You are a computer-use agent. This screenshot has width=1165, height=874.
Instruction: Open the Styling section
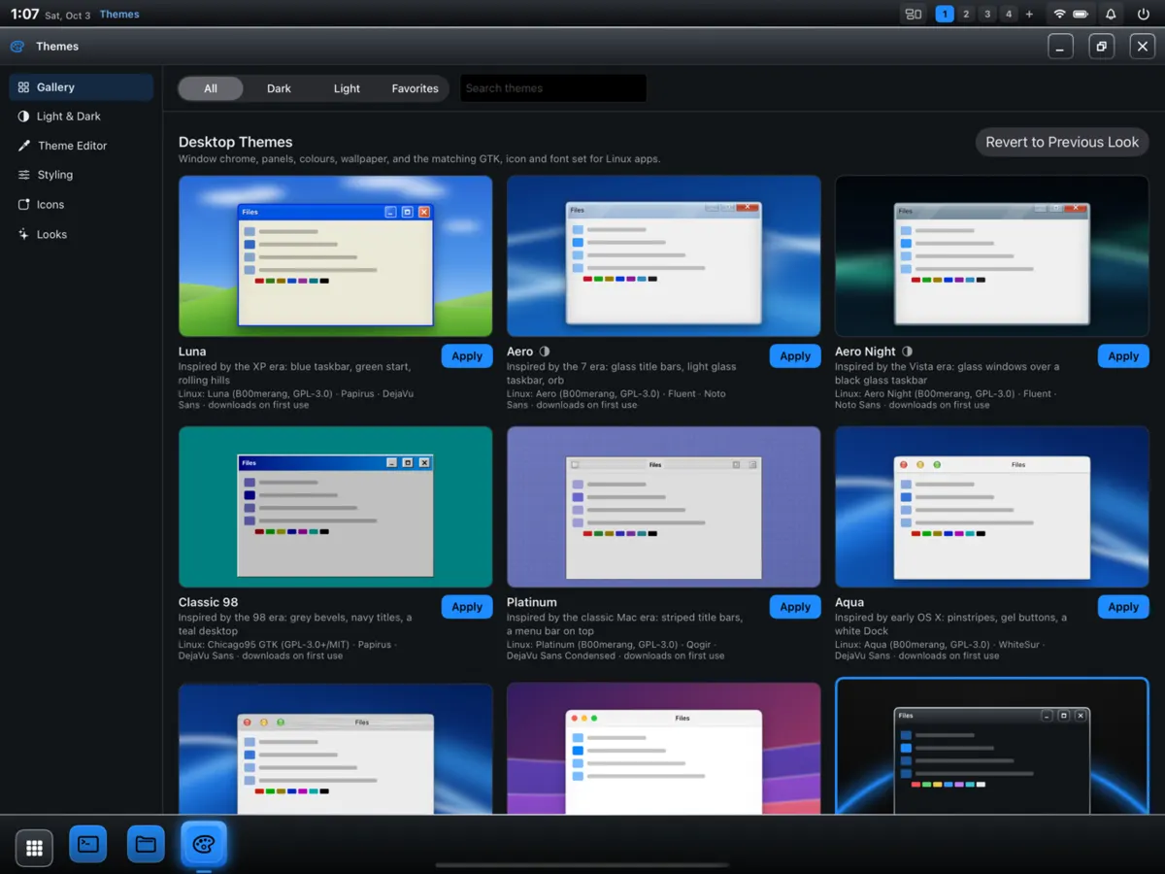[x=82, y=175]
